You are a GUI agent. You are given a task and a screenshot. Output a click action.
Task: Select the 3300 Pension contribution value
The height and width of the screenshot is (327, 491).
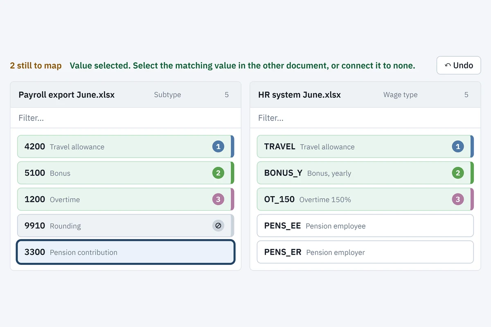[x=126, y=252]
